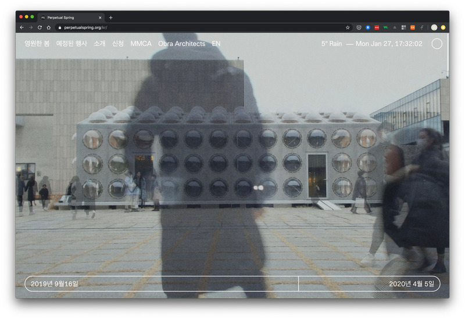Open the grey grid squares extension

point(403,27)
